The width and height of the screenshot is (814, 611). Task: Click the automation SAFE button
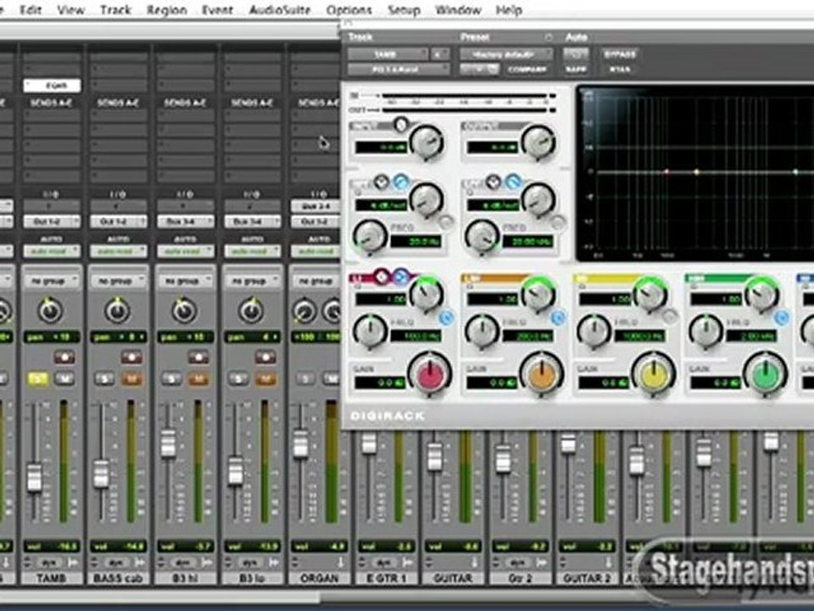pyautogui.click(x=576, y=69)
